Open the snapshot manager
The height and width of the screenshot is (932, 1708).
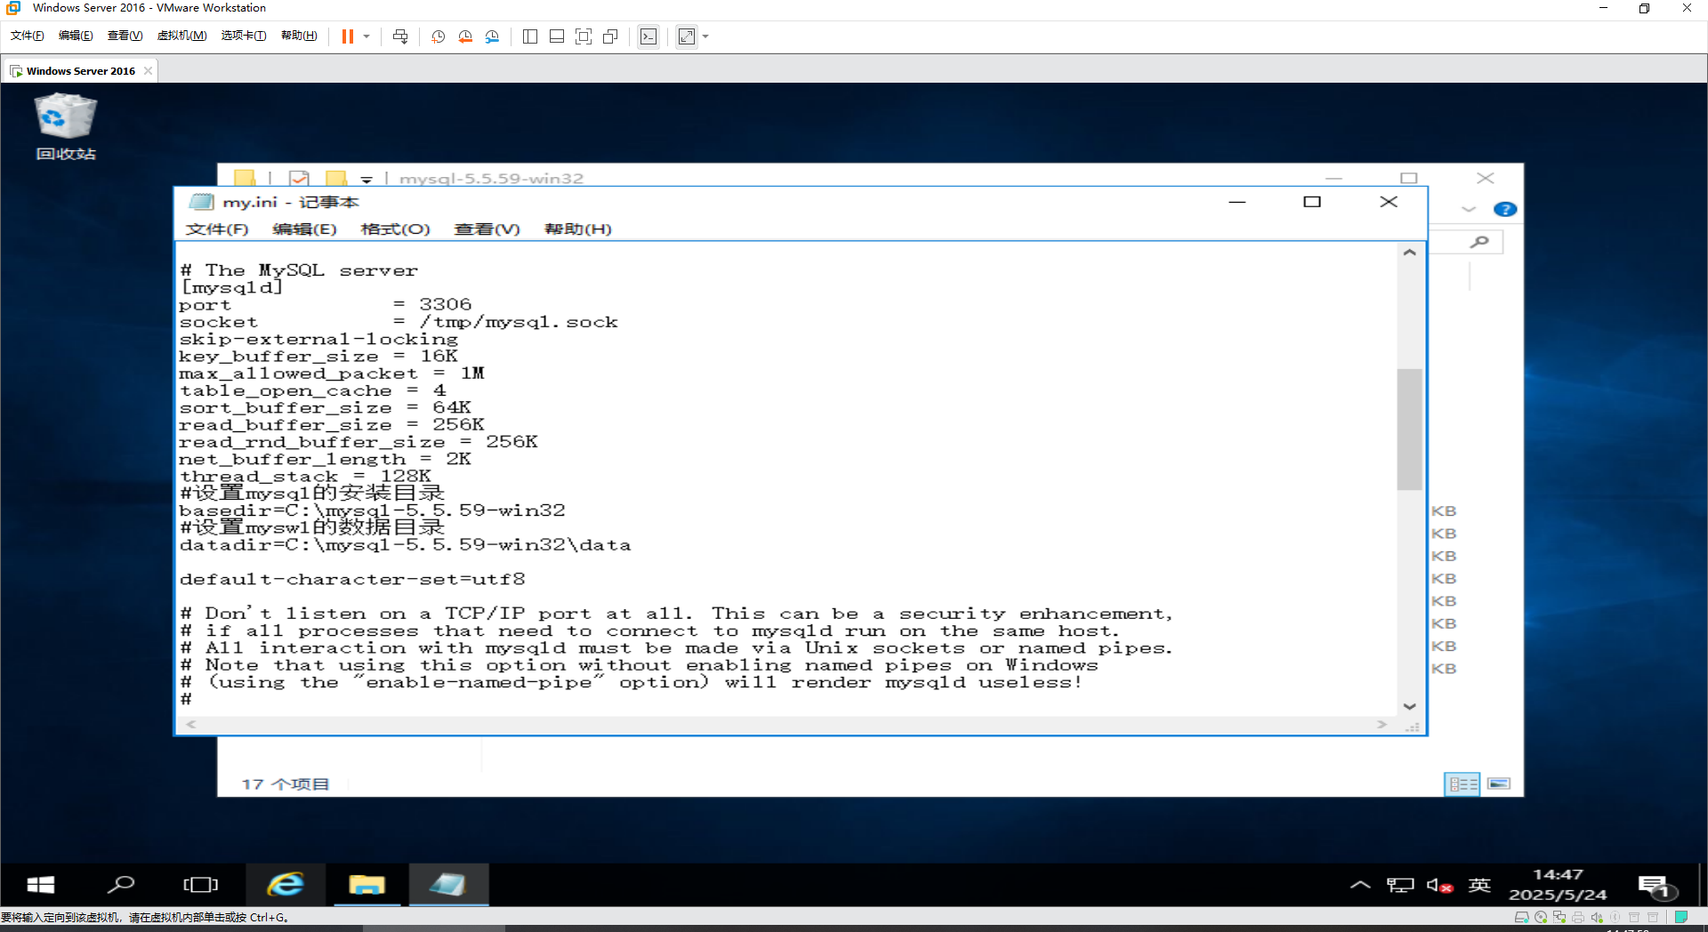(492, 36)
